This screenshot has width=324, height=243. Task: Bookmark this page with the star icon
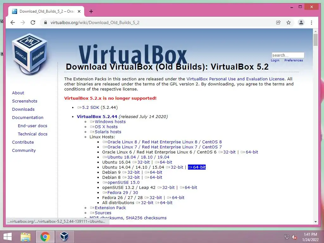(289, 22)
